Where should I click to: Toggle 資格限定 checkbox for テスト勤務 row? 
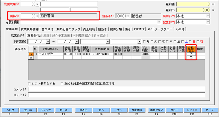pos(191,54)
